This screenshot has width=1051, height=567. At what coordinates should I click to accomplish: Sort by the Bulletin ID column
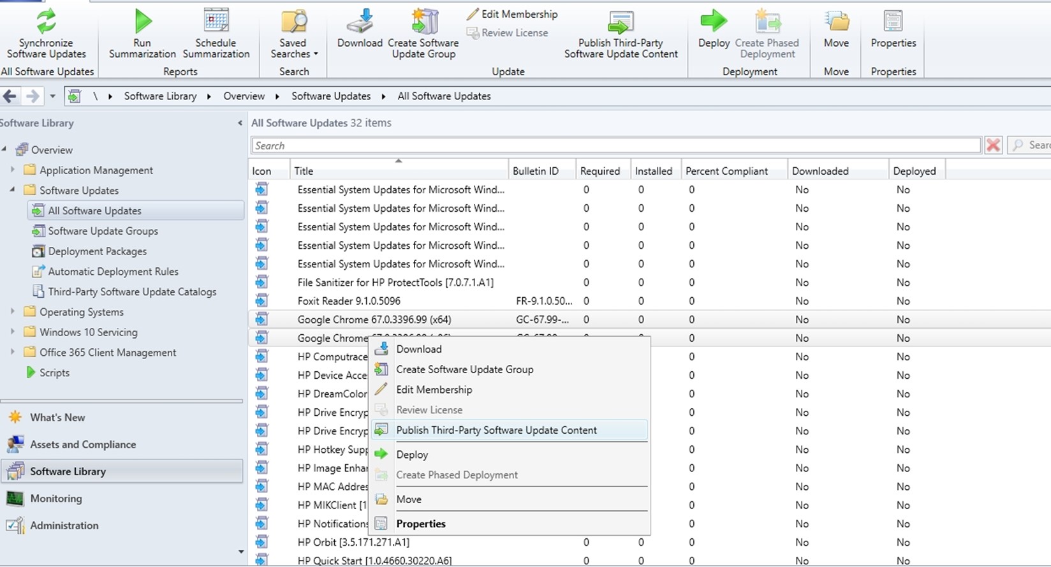pyautogui.click(x=542, y=171)
